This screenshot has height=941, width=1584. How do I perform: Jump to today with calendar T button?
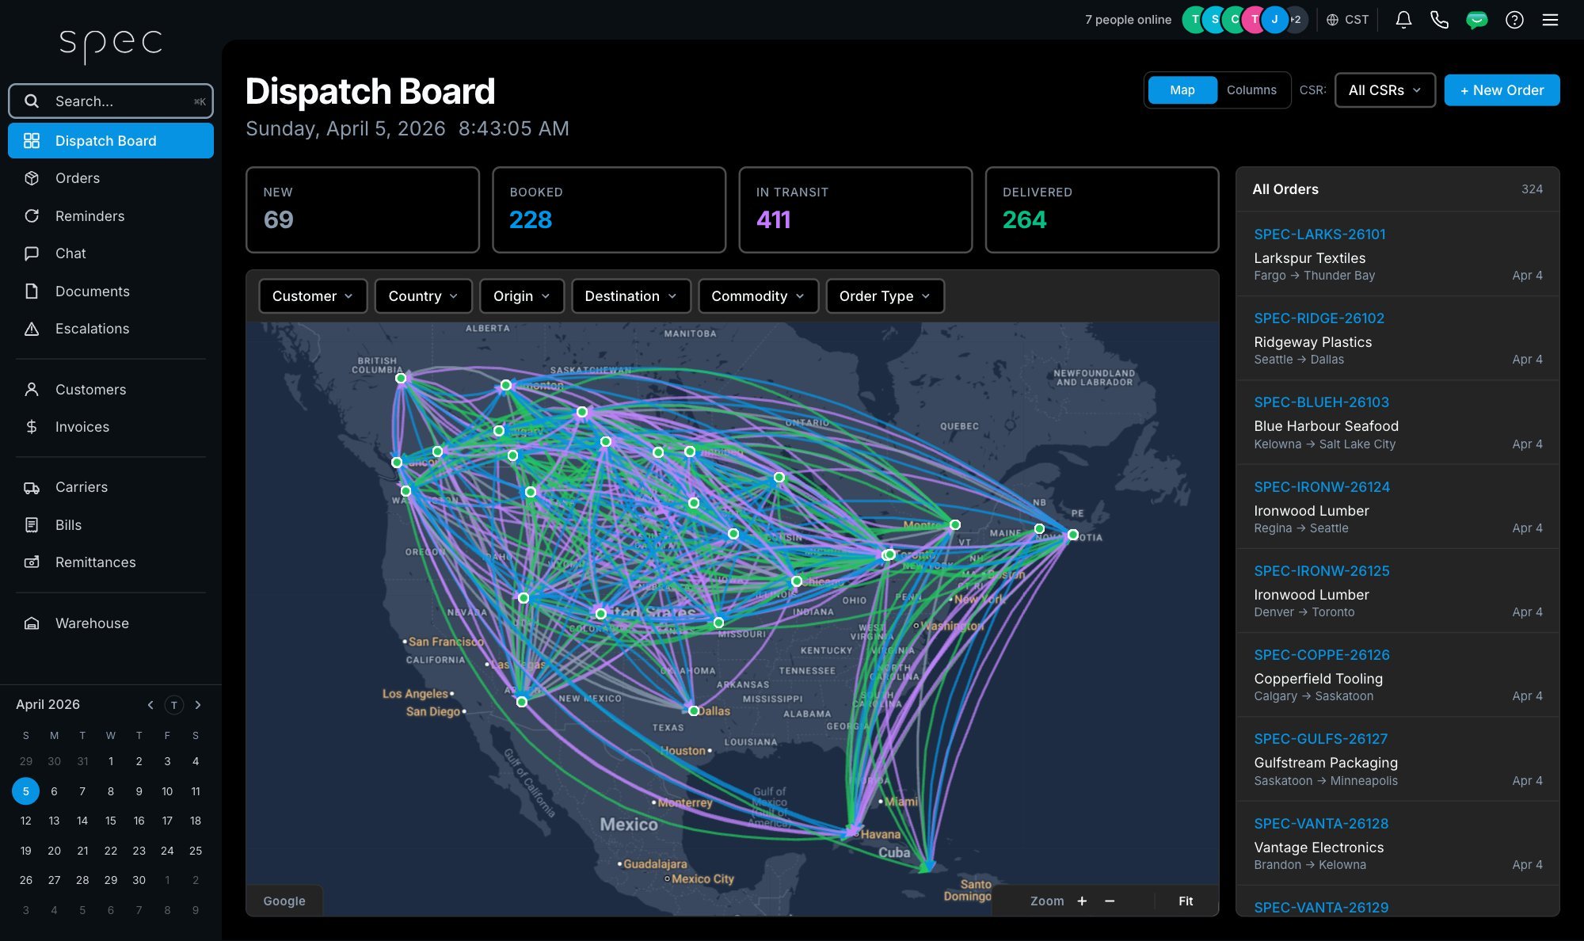point(174,705)
